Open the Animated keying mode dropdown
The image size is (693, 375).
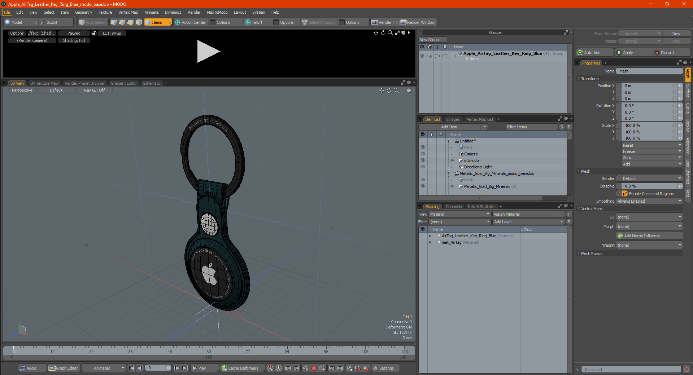click(x=104, y=368)
